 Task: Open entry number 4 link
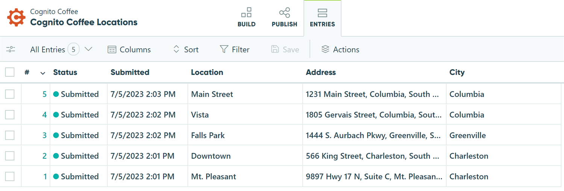point(44,115)
